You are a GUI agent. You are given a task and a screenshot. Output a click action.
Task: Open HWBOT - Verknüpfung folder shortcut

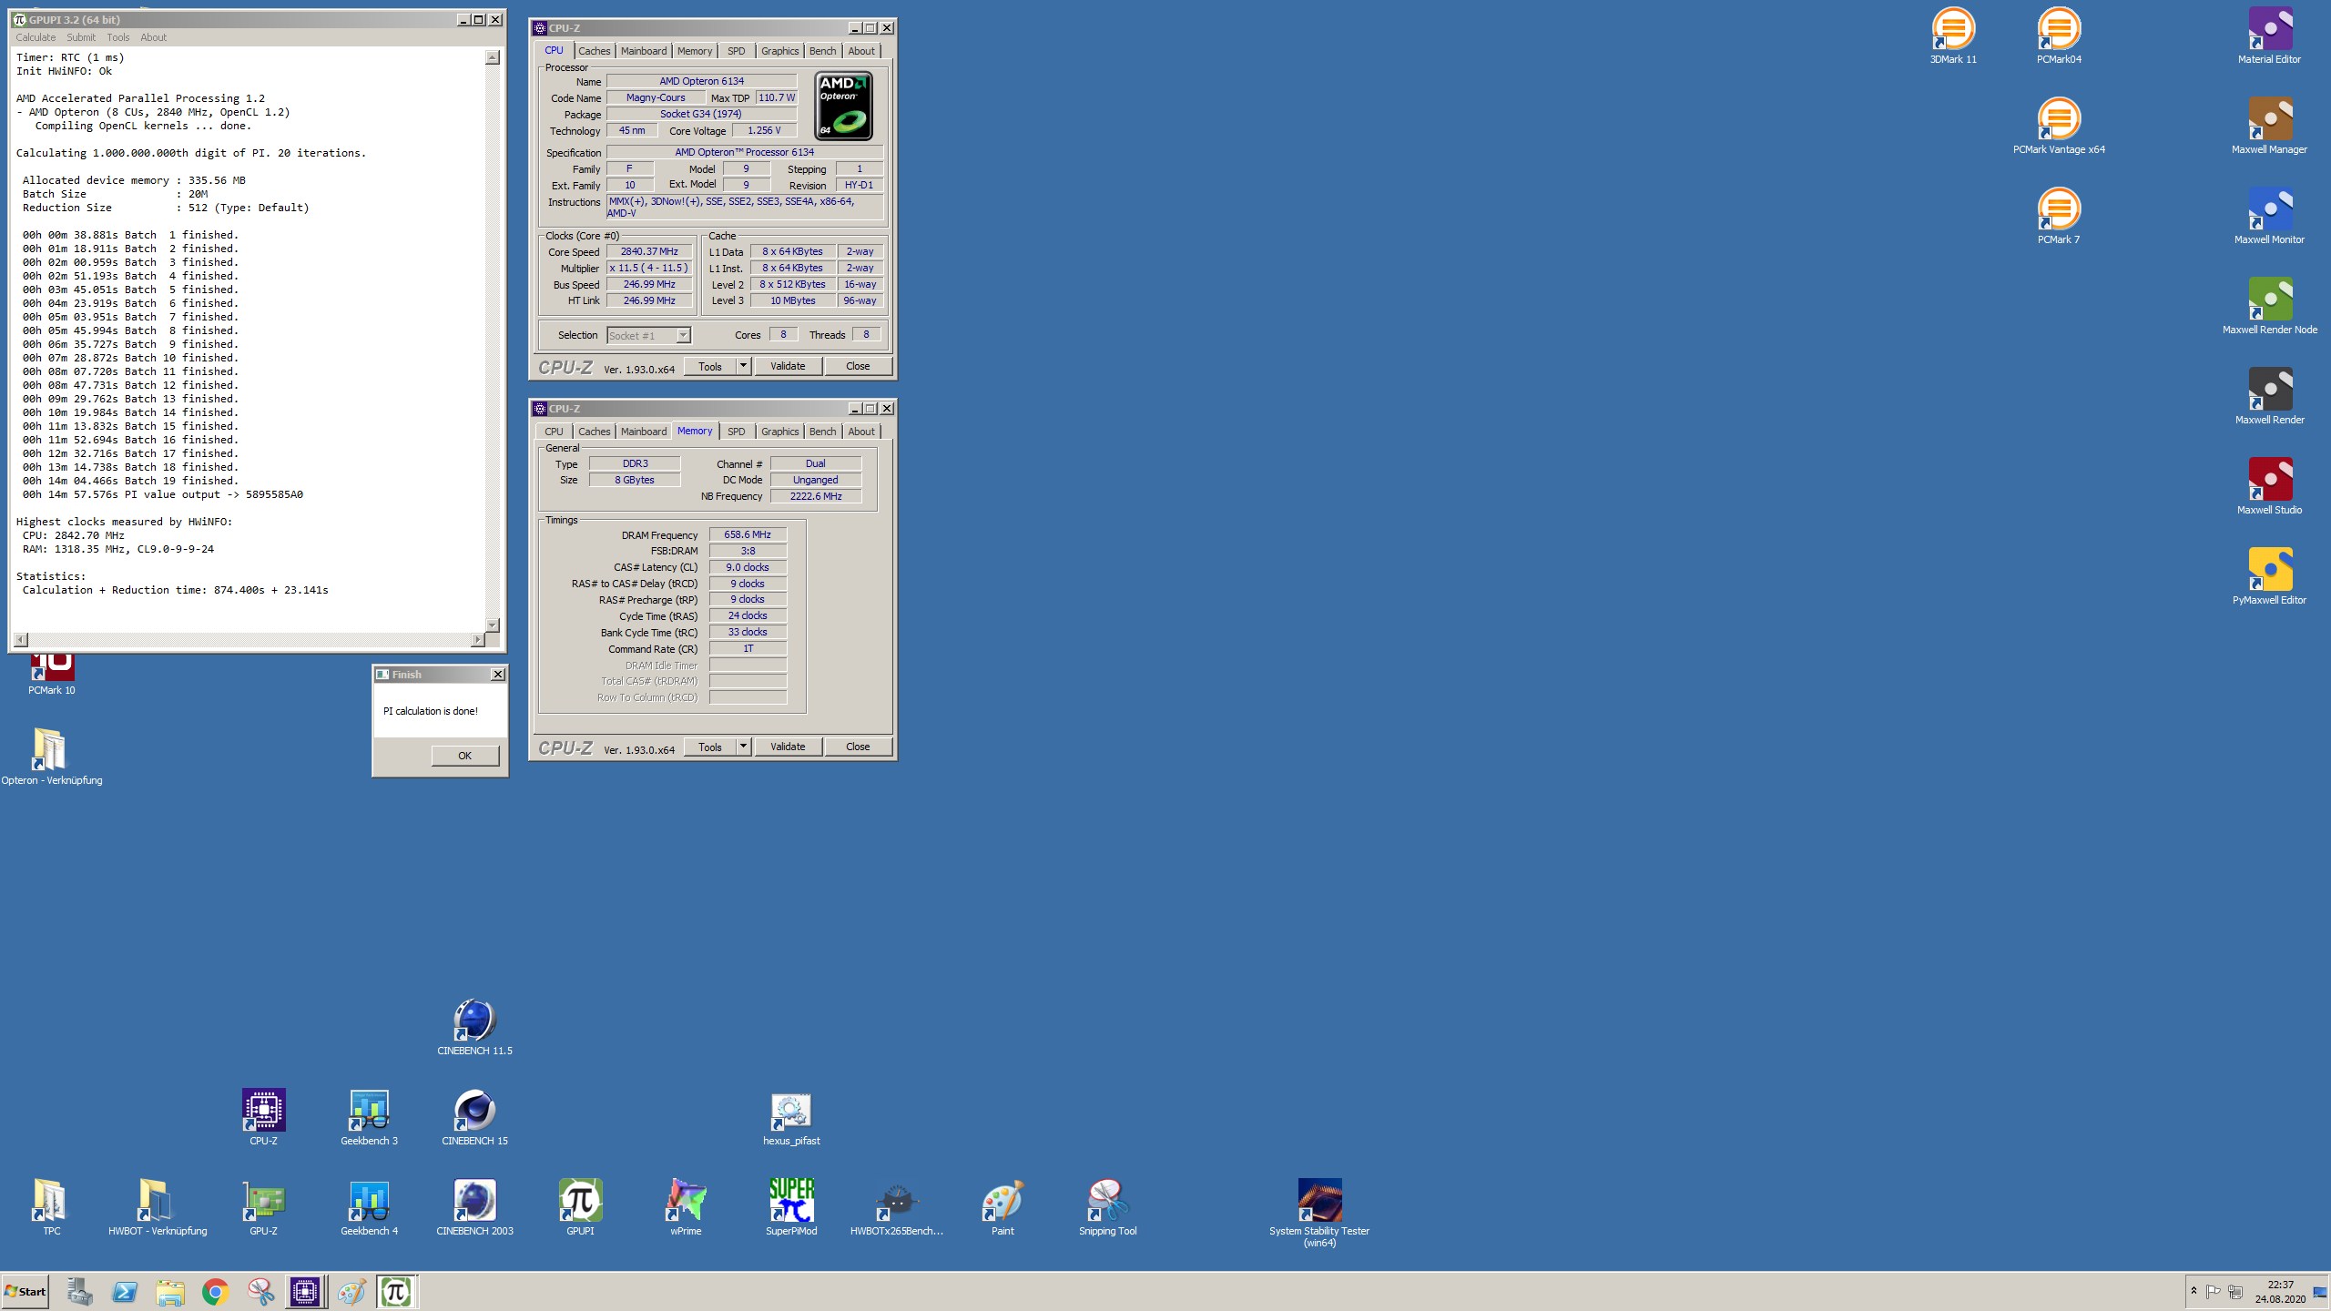[x=158, y=1207]
